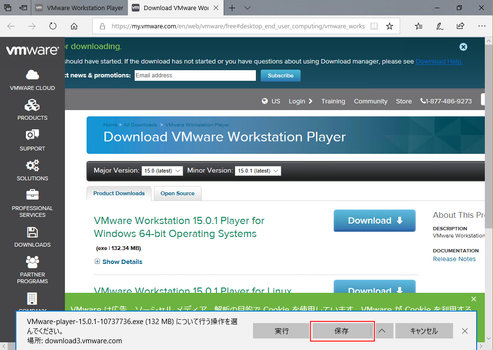Open Support in the sidebar

tap(32, 140)
